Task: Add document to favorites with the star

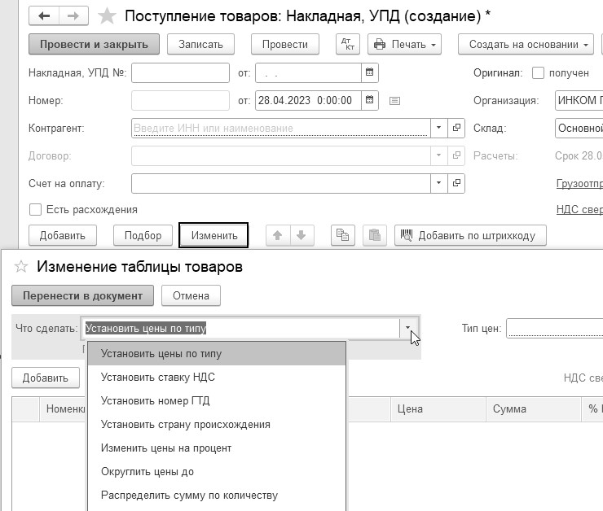Action: (x=107, y=16)
